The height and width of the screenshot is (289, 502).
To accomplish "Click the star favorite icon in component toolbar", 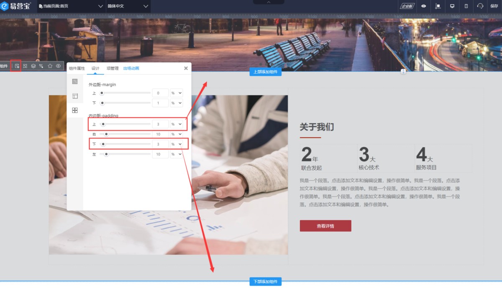I will [50, 66].
